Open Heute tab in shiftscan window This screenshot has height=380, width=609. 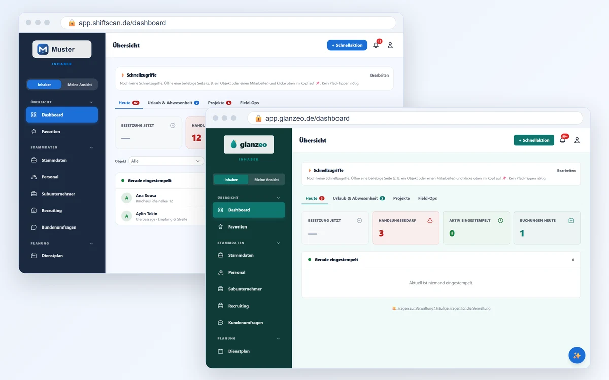(128, 103)
